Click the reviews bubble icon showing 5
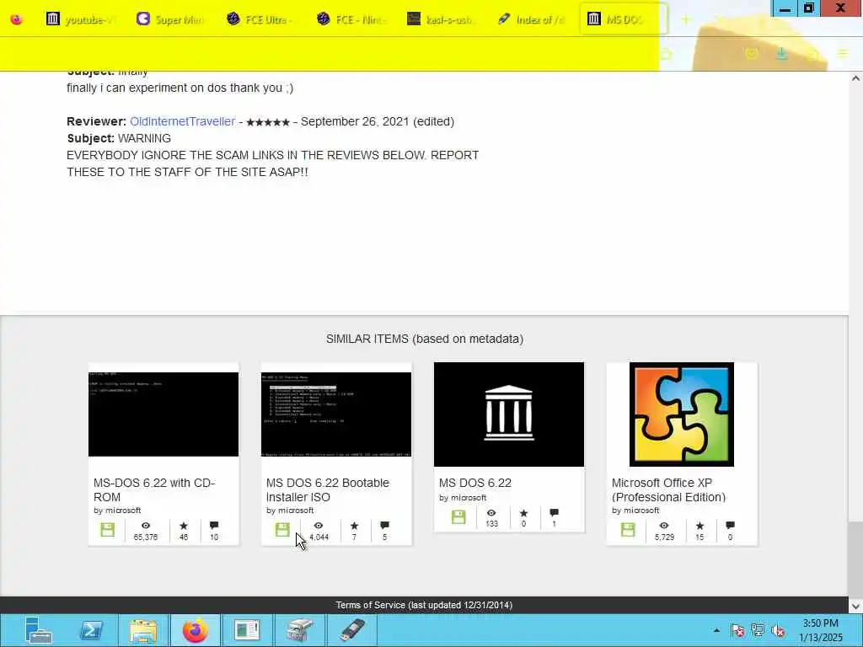 384,526
